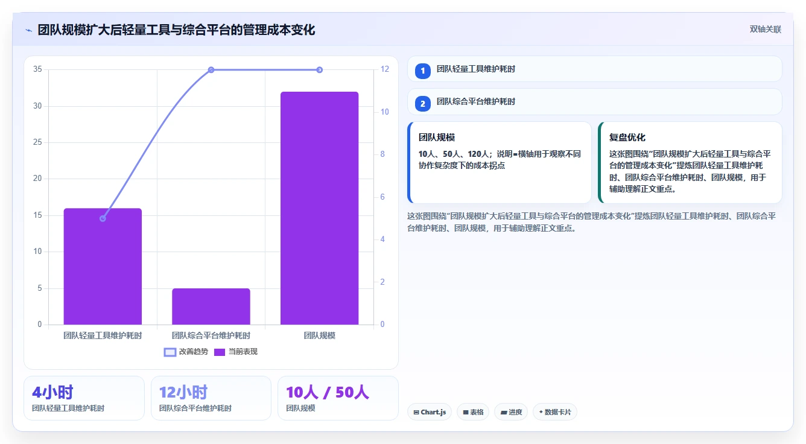
Task: Click the number 1 badge icon
Action: 423,71
